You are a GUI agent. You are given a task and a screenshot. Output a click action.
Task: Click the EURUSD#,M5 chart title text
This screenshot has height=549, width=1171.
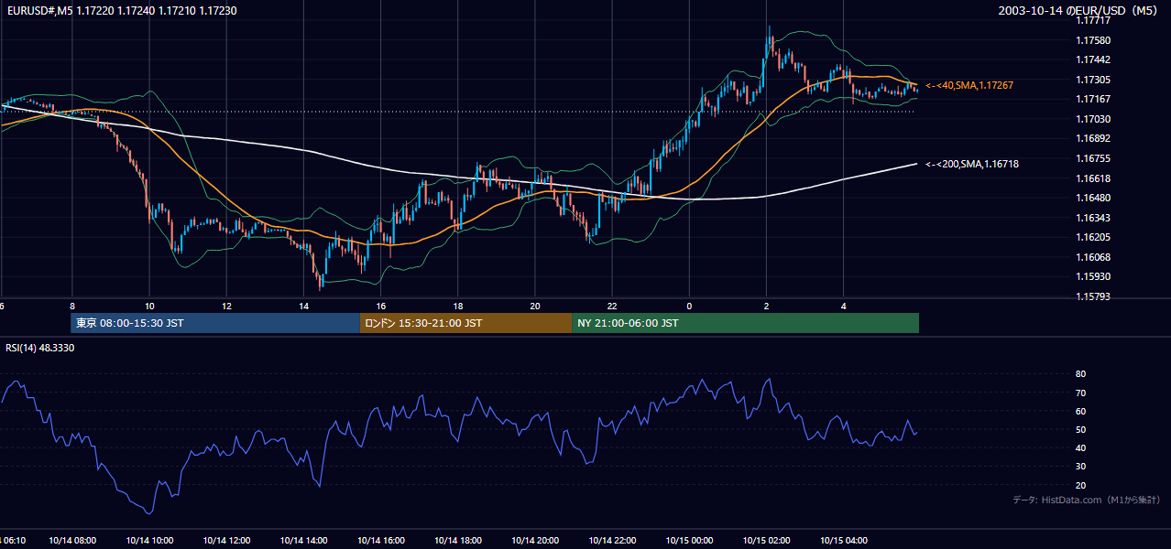(x=121, y=11)
